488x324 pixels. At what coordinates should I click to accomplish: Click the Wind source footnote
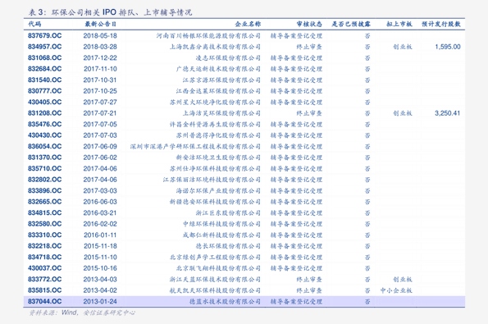(x=82, y=313)
